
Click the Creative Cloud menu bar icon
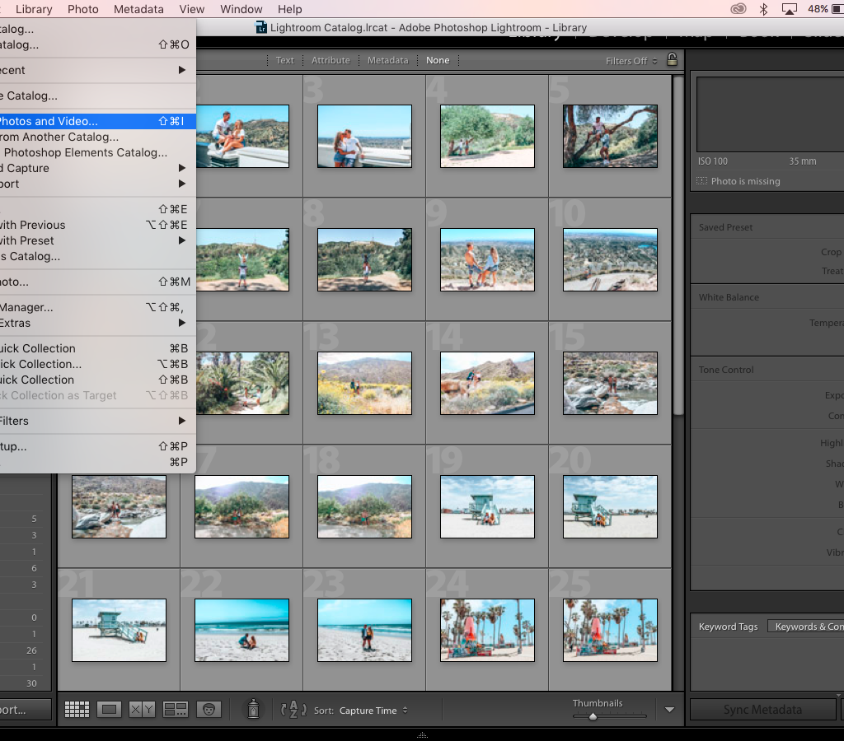738,9
